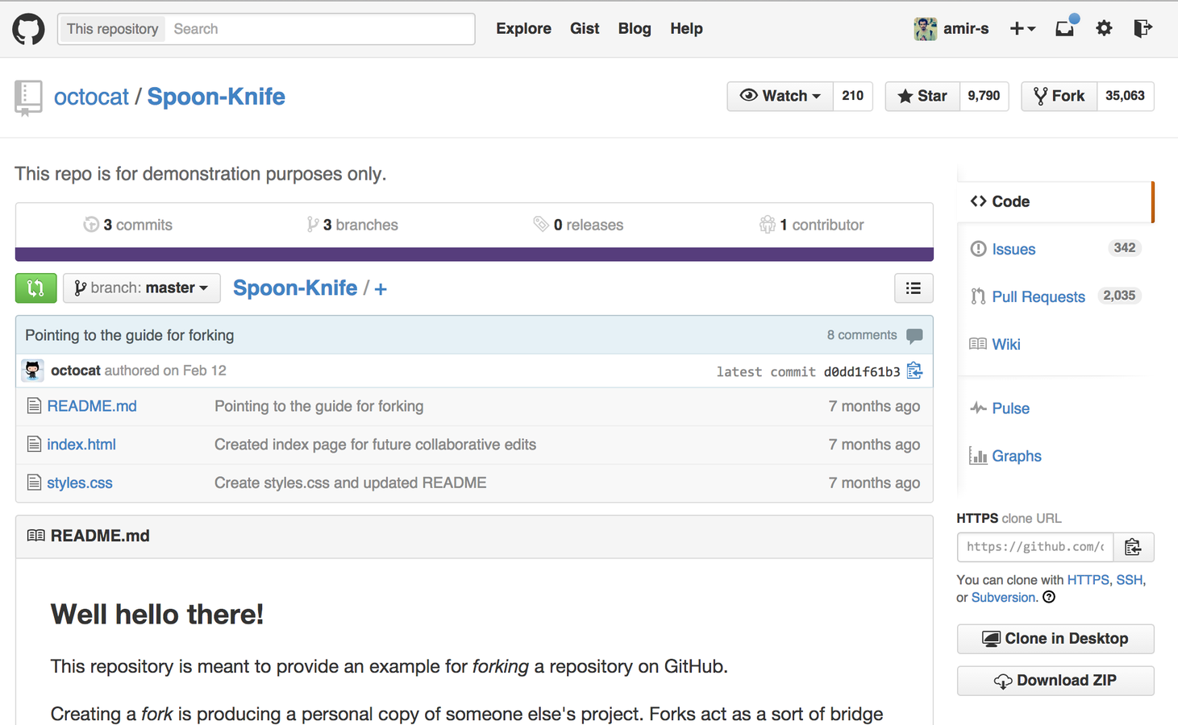
Task: Create new file plus link after Spoon-Knife
Action: pos(381,288)
